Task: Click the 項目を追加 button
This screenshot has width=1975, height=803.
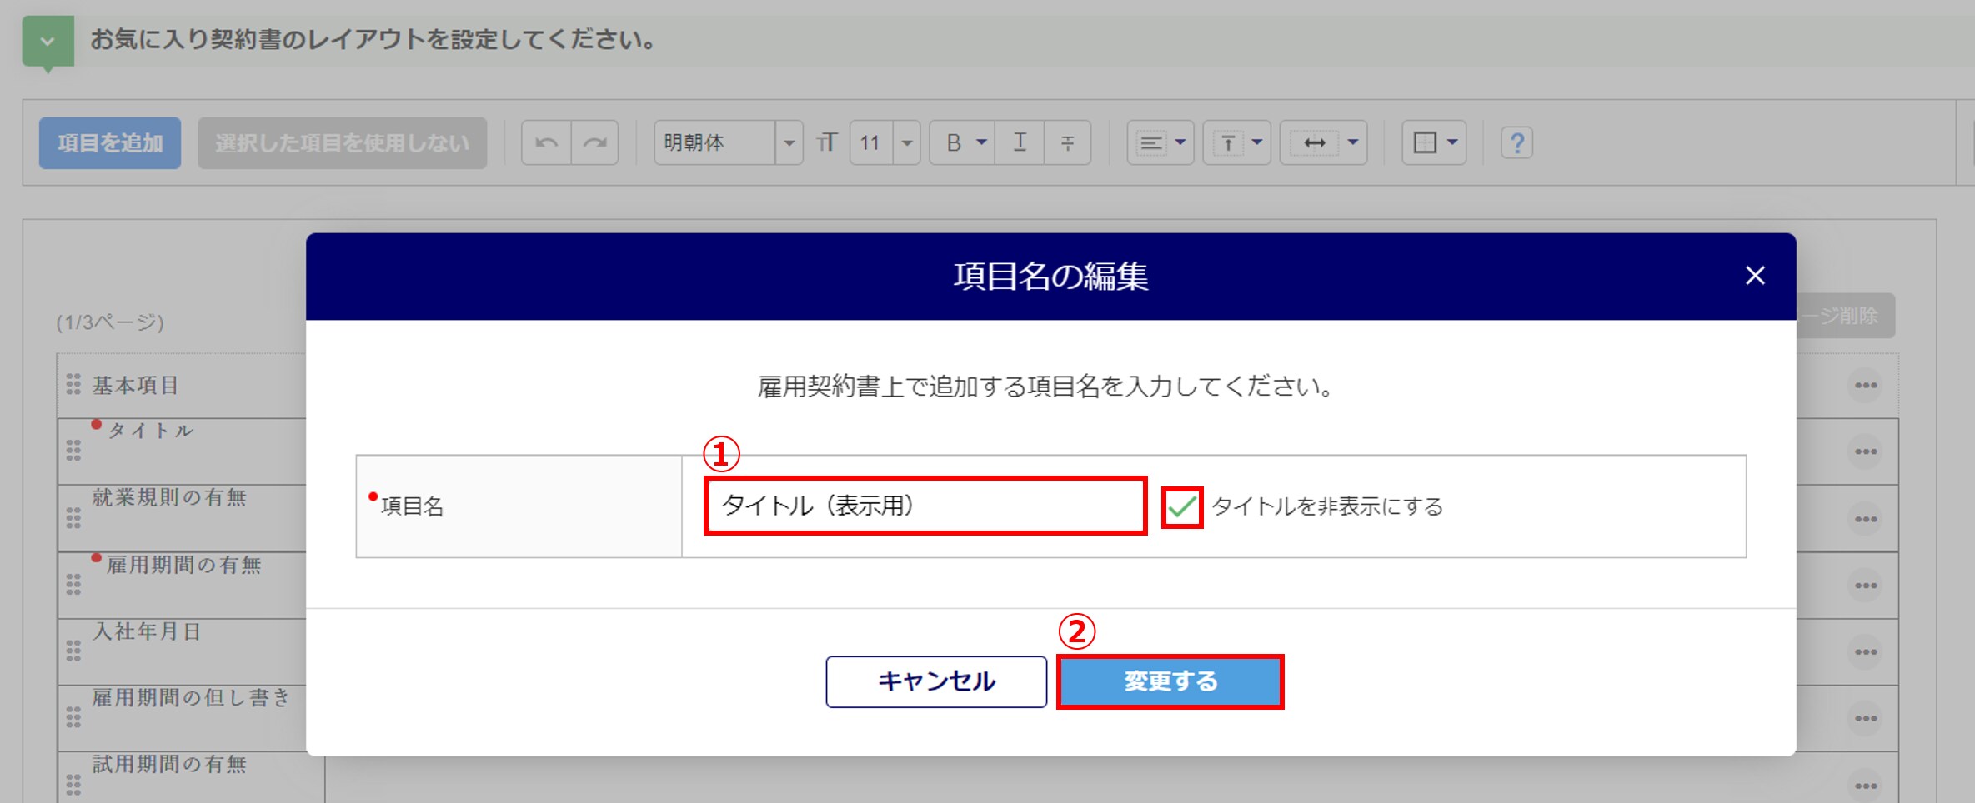Action: pos(110,143)
